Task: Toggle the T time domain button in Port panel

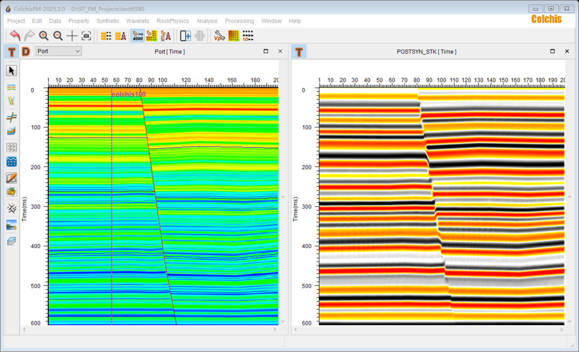Action: 12,51
